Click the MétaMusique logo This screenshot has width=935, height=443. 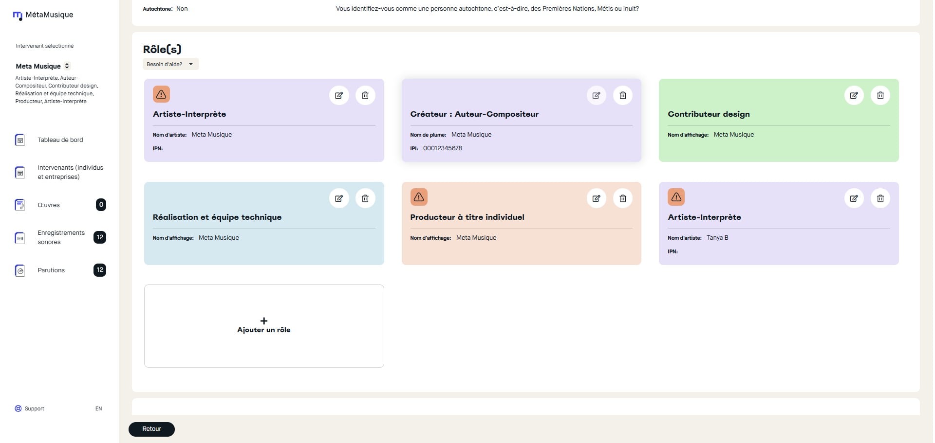point(43,15)
